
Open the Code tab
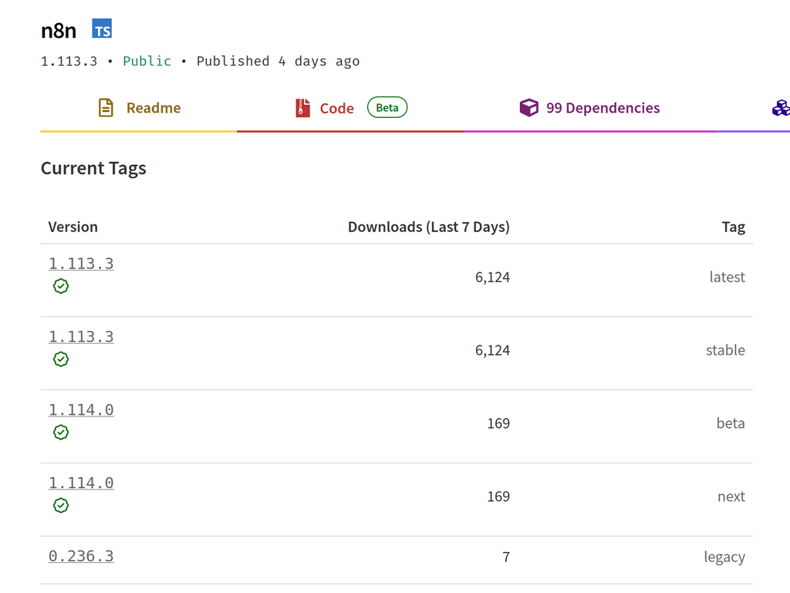click(336, 109)
